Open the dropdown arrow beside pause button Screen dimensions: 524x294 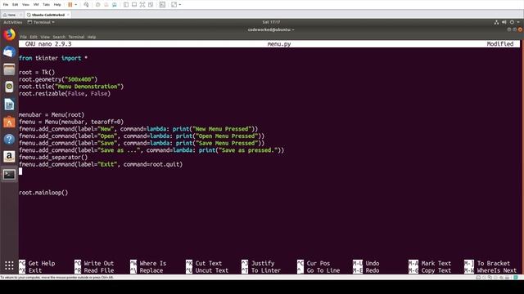tap(76, 5)
